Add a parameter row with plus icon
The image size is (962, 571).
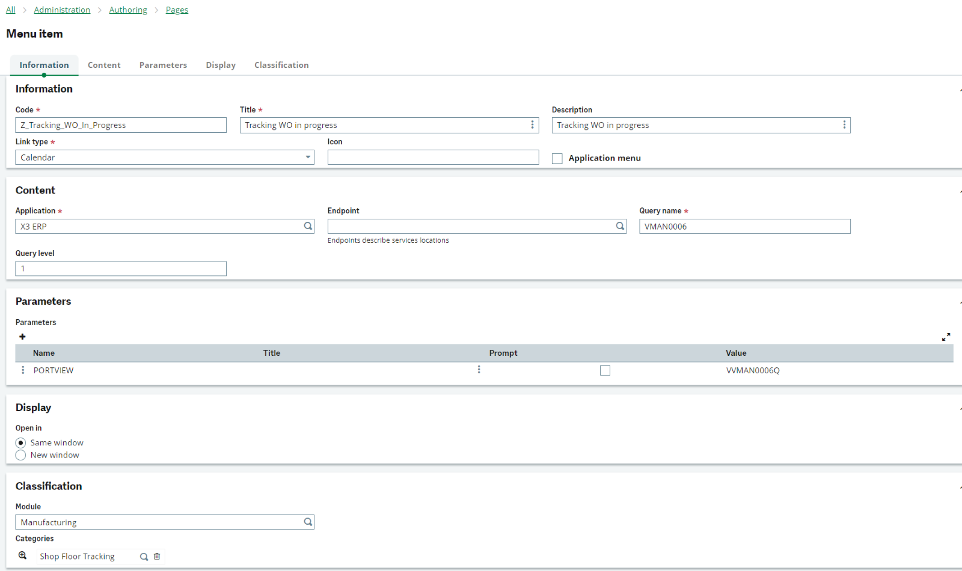pos(22,337)
